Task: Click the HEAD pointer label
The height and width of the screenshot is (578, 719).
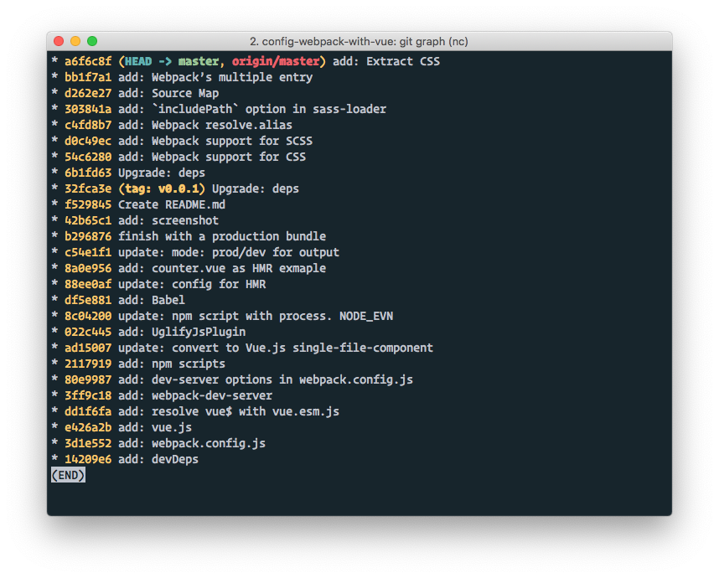Action: (138, 61)
